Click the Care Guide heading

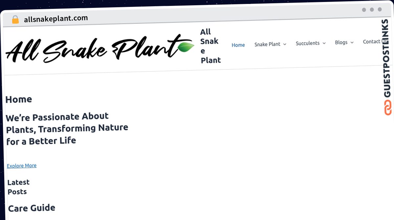pyautogui.click(x=32, y=208)
